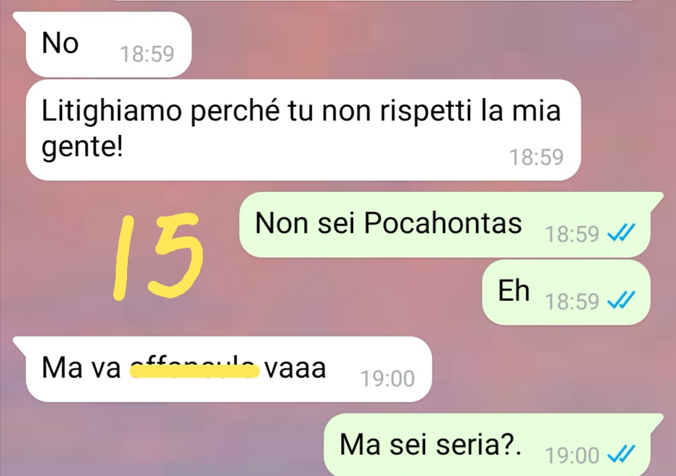676x476 pixels.
Task: Click 18:59 timestamp in Pocahontas bubble
Action: click(x=572, y=234)
